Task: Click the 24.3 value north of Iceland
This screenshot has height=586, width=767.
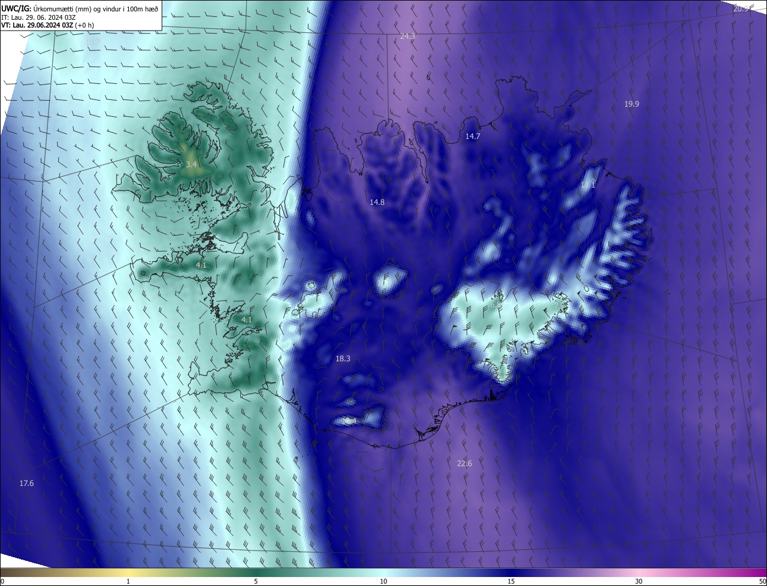Action: pos(407,37)
